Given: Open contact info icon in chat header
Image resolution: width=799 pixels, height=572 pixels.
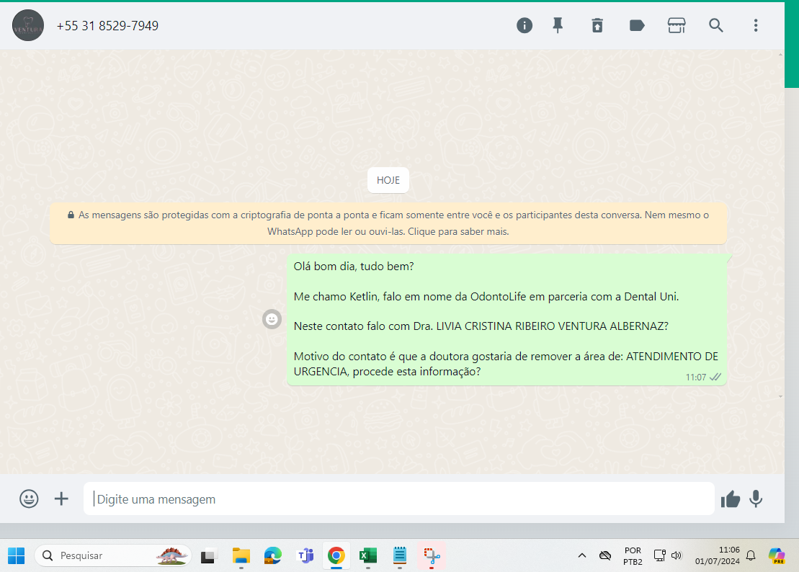Looking at the screenshot, I should (525, 25).
